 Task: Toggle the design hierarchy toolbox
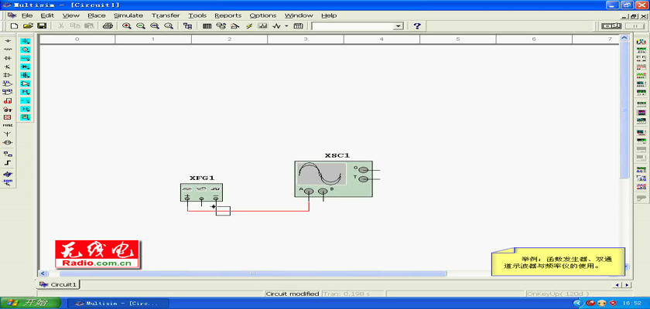188,26
